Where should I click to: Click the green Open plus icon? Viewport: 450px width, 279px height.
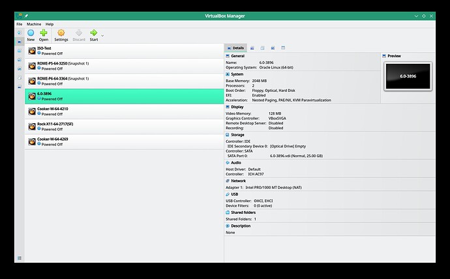pyautogui.click(x=44, y=33)
